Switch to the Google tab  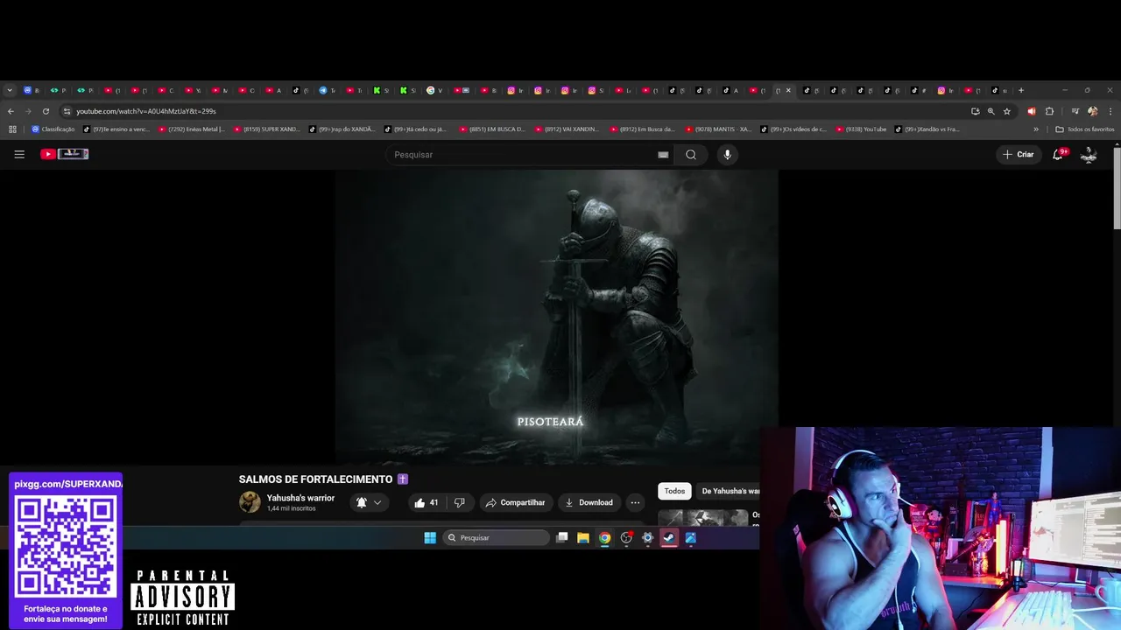(434, 90)
